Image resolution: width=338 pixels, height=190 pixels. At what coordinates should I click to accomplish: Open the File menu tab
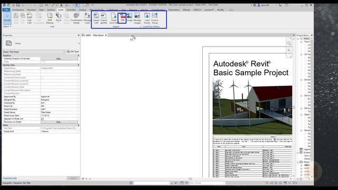coord(6,9)
